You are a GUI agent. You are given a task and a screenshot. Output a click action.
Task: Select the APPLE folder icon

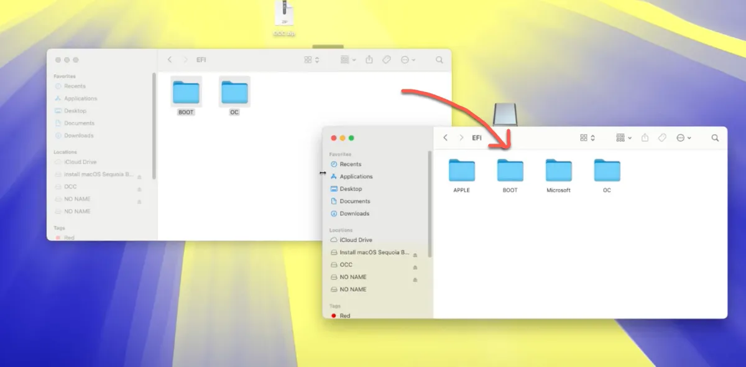[461, 171]
